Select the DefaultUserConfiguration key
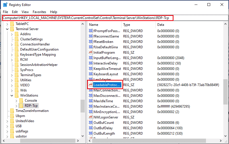Viewport: 229px width, 144px height. [39, 49]
